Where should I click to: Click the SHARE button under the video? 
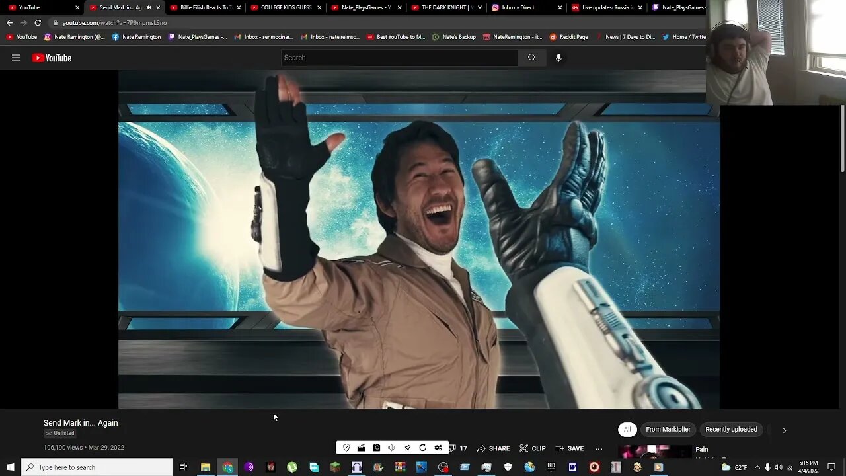pos(493,448)
